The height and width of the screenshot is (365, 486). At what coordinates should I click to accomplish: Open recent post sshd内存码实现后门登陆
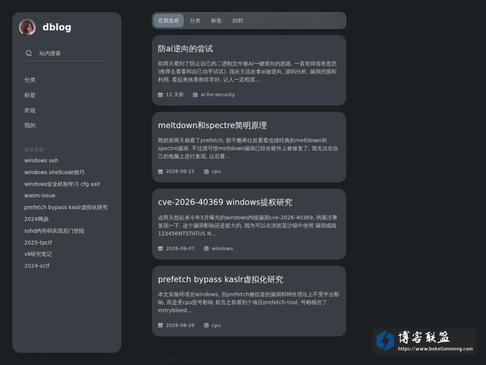tap(54, 231)
